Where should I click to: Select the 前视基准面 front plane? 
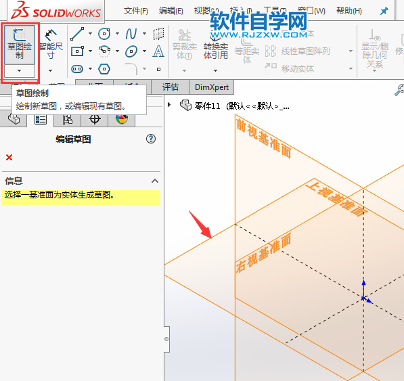coord(263,138)
